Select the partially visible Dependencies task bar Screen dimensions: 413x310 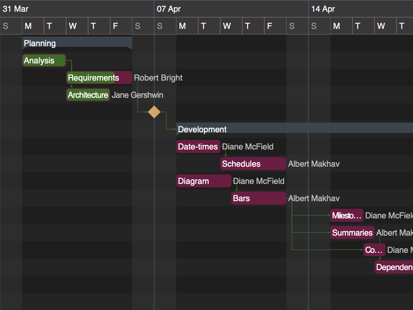394,267
